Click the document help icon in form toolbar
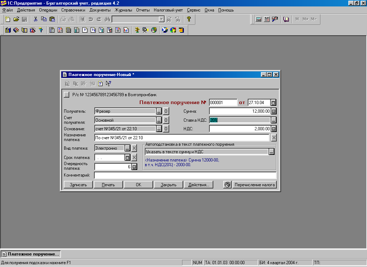The height and width of the screenshot is (267, 367). tap(100, 84)
